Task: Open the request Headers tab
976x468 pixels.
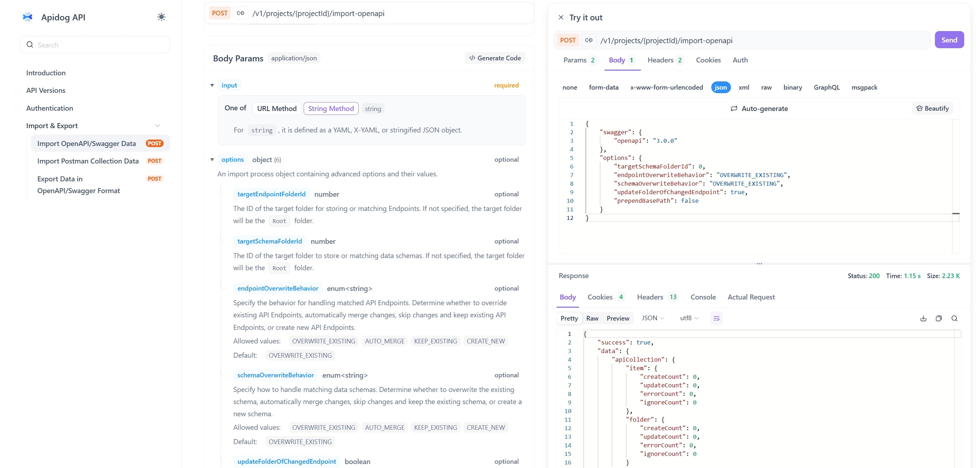Action: click(665, 60)
